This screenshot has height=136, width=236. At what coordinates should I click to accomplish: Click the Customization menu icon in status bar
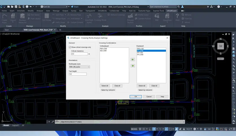click(234, 129)
